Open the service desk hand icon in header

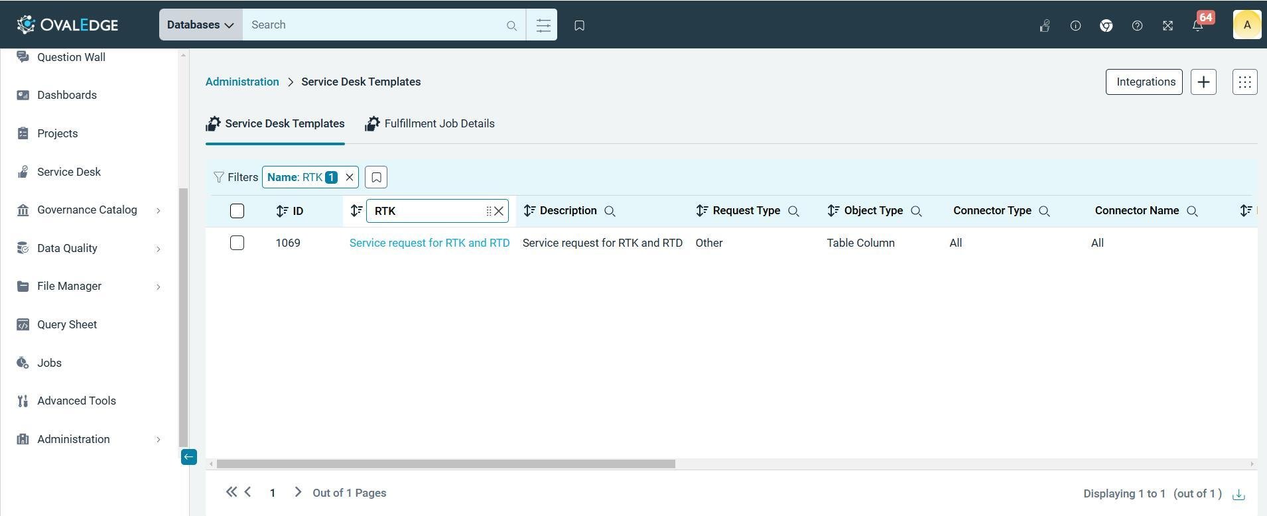1045,26
